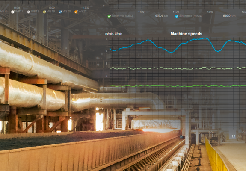
Task: Click the 1.1 U/h value readout
Action: click(x=237, y=136)
